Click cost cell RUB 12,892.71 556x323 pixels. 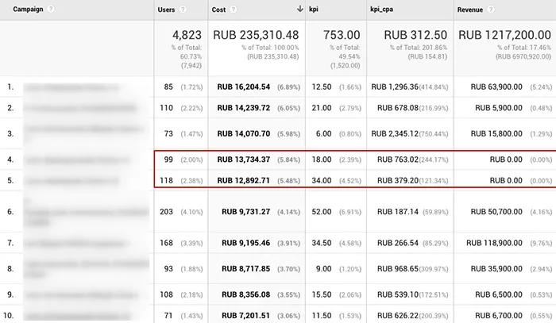244,181
